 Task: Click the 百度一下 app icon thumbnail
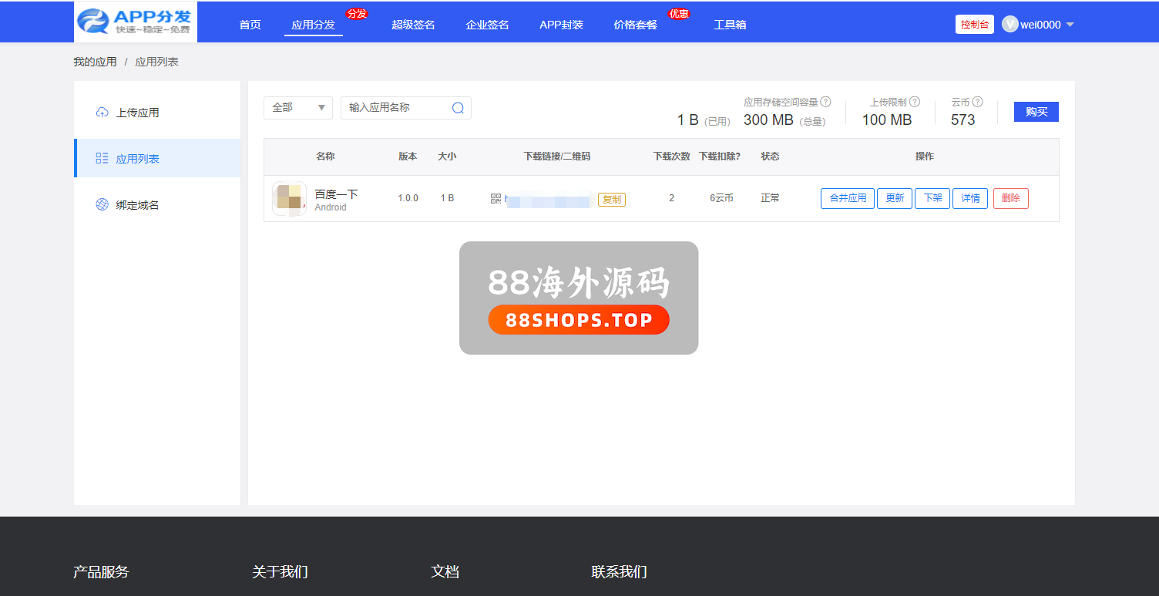tap(289, 198)
